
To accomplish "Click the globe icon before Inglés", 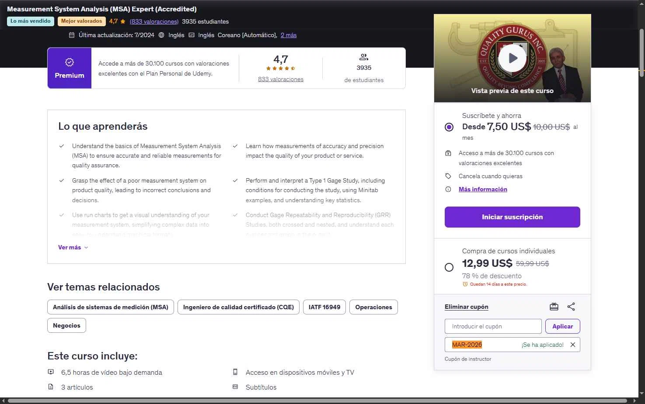I will tap(161, 35).
